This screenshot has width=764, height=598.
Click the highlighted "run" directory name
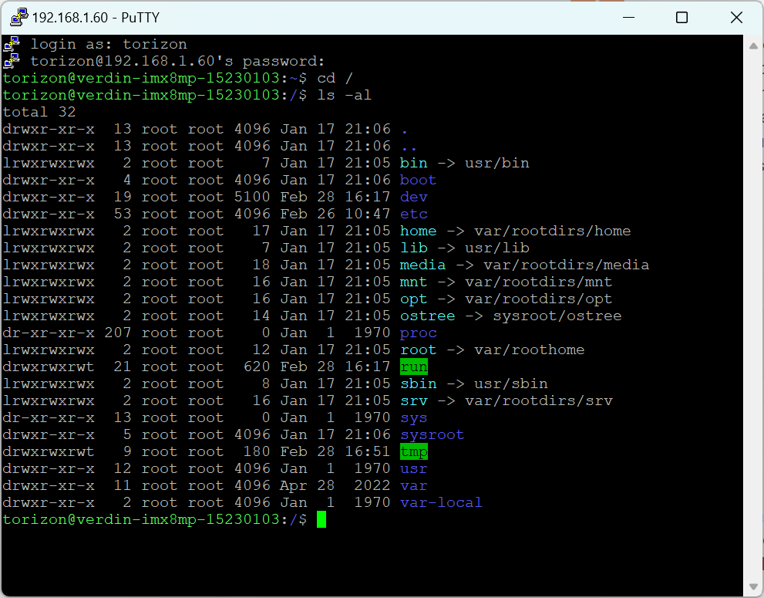coord(414,367)
